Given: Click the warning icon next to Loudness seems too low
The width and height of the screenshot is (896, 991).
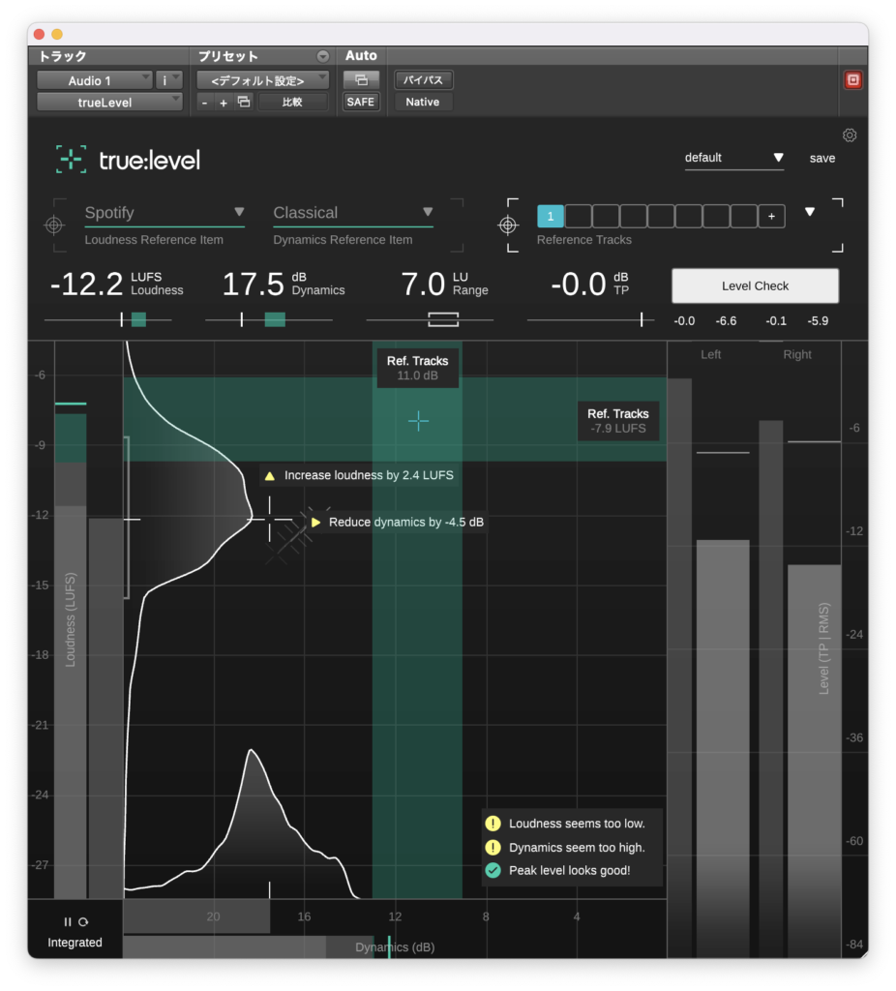Looking at the screenshot, I should 493,824.
